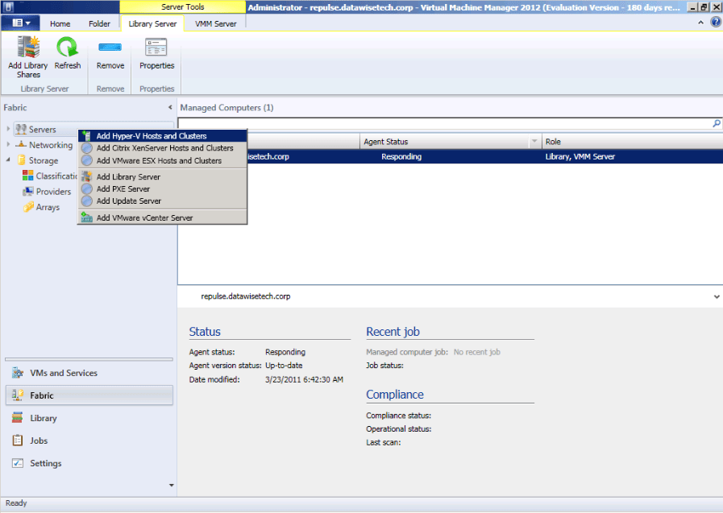This screenshot has height=513, width=723.
Task: Open the Properties ribbon icon
Action: point(156,47)
